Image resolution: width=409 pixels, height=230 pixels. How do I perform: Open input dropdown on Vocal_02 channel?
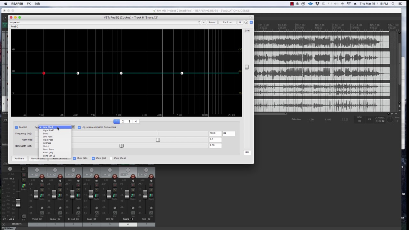click(33, 175)
